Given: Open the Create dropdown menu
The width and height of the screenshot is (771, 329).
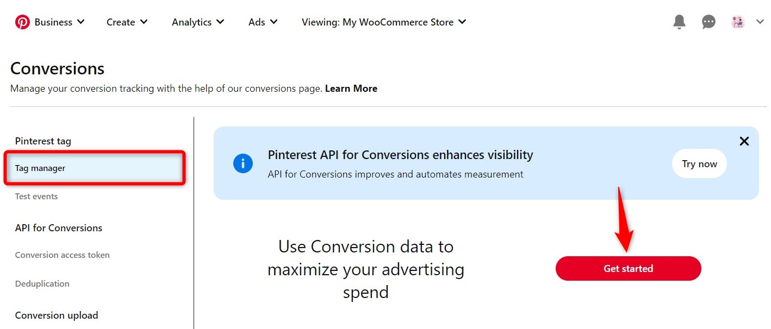Looking at the screenshot, I should (x=127, y=22).
